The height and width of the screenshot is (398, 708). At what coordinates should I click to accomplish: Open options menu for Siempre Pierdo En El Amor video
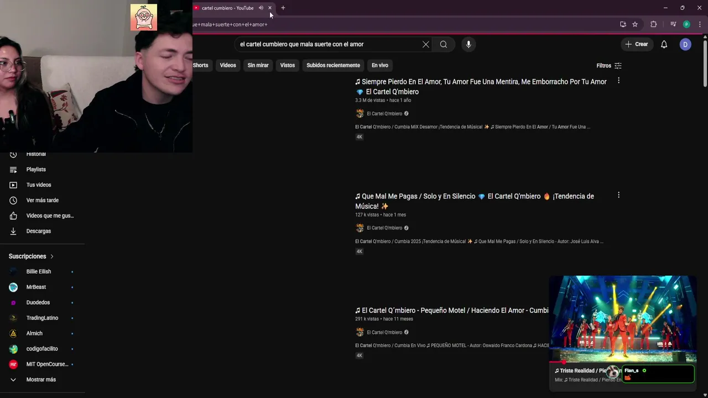(x=618, y=81)
